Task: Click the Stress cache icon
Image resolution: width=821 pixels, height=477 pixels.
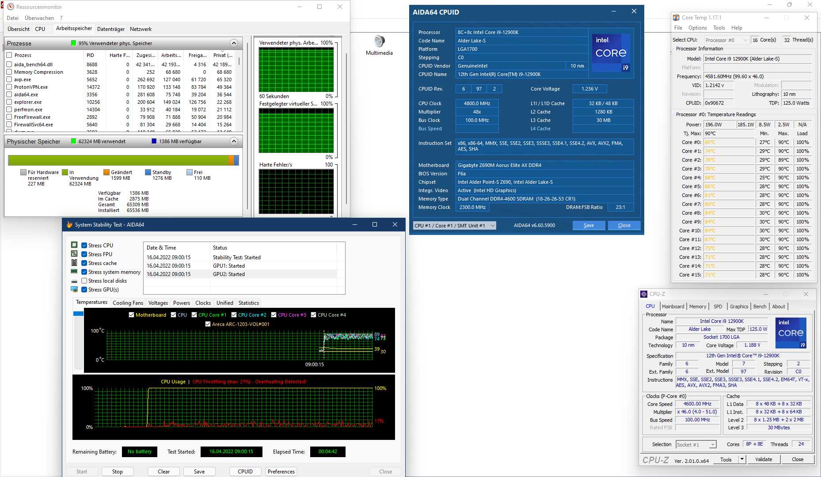Action: (x=74, y=263)
